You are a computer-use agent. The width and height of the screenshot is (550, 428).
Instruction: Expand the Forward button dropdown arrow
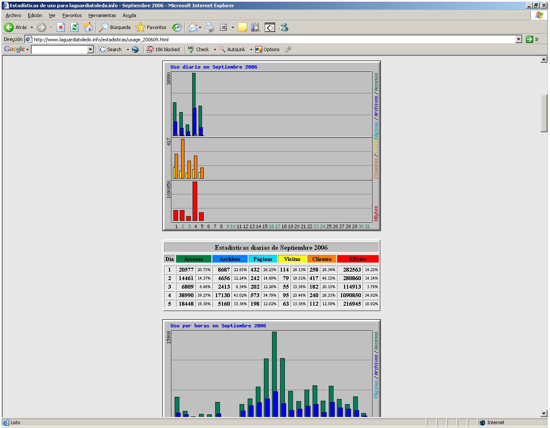pos(51,28)
